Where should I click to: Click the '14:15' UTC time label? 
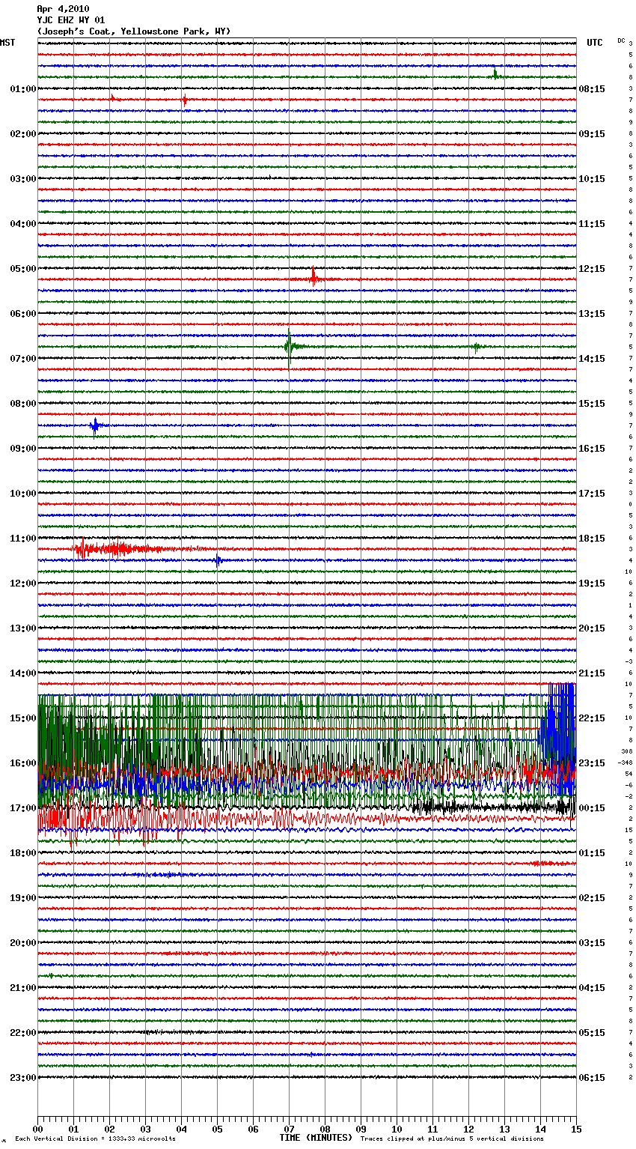pyautogui.click(x=592, y=359)
